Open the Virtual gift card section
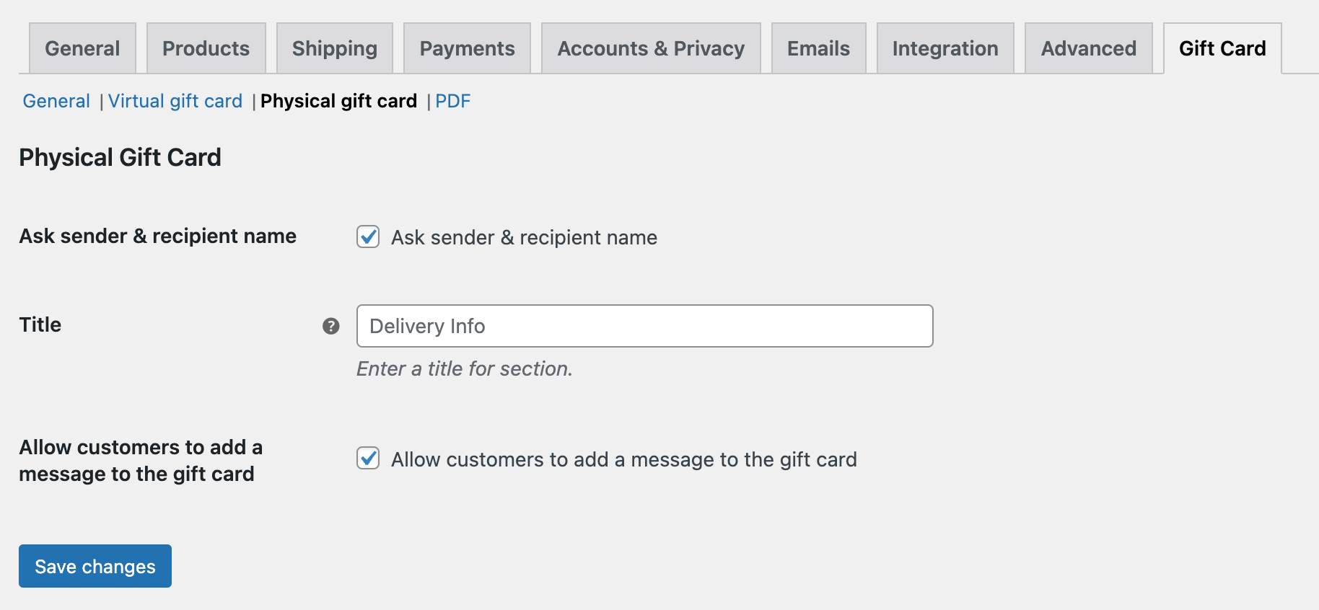Screen dimensions: 1319x610 tap(175, 101)
